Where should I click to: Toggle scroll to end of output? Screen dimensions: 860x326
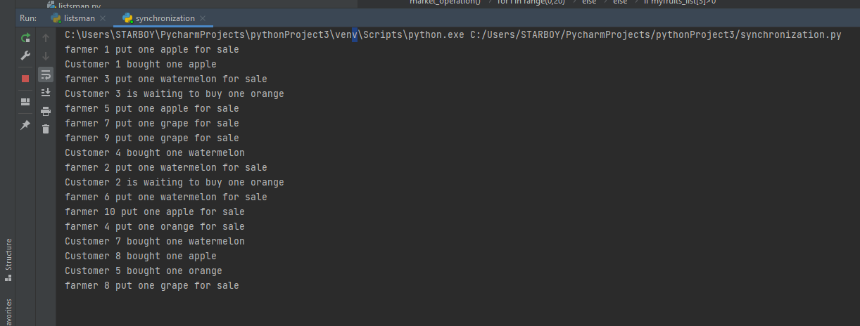click(46, 92)
